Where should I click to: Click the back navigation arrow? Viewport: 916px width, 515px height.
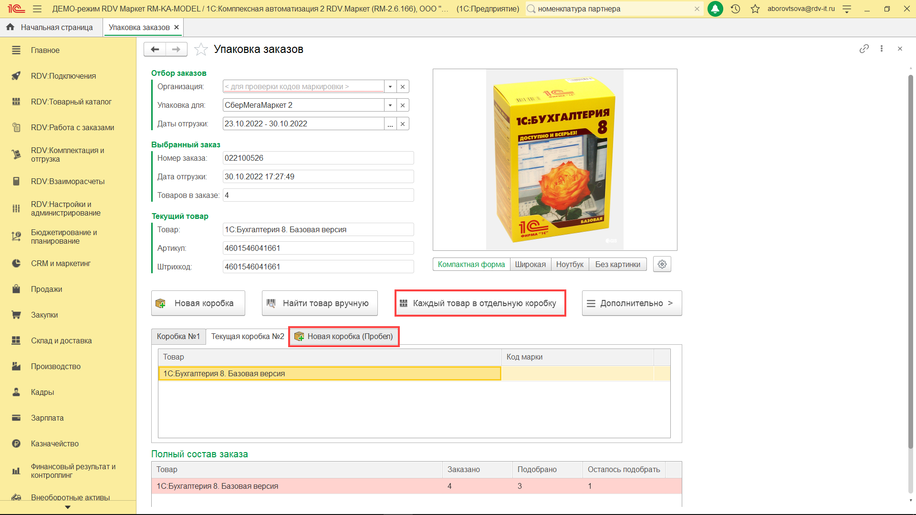coord(155,49)
